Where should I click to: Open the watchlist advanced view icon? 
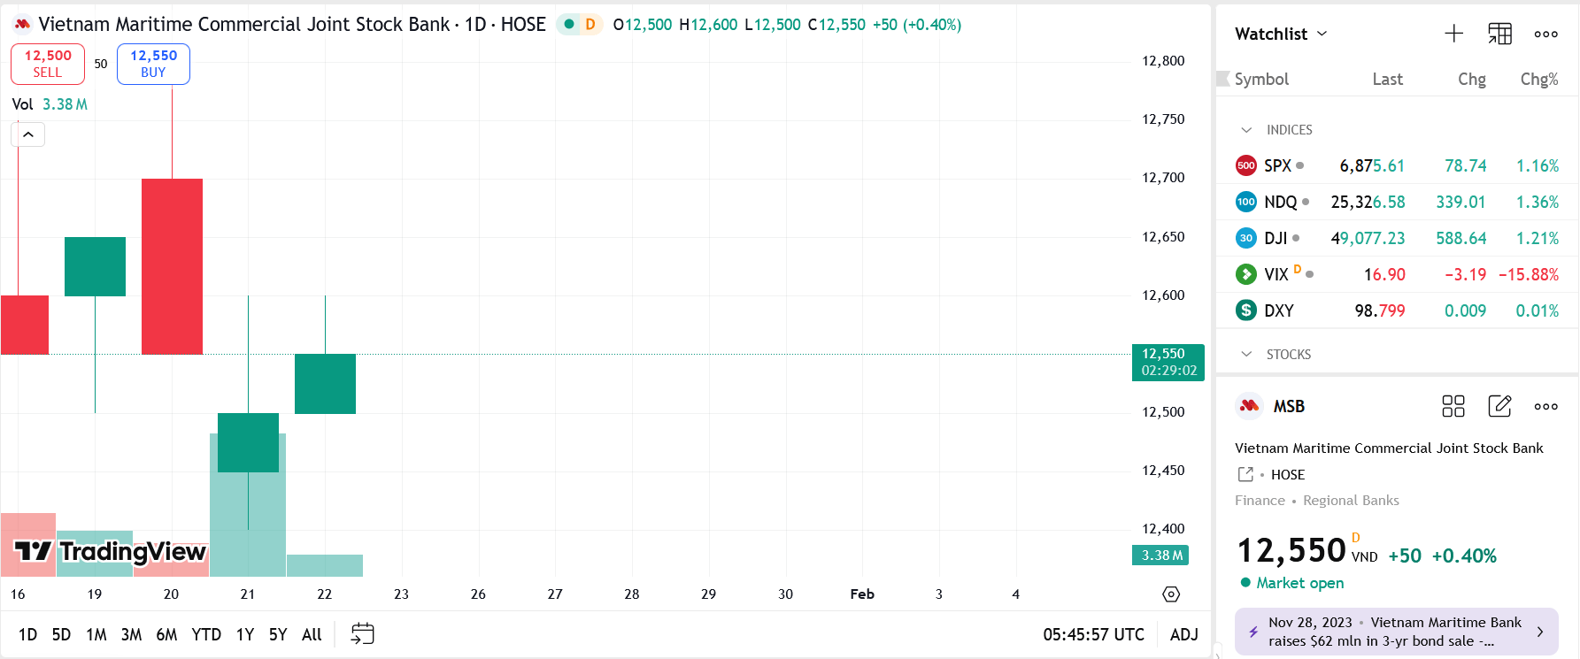pos(1499,34)
